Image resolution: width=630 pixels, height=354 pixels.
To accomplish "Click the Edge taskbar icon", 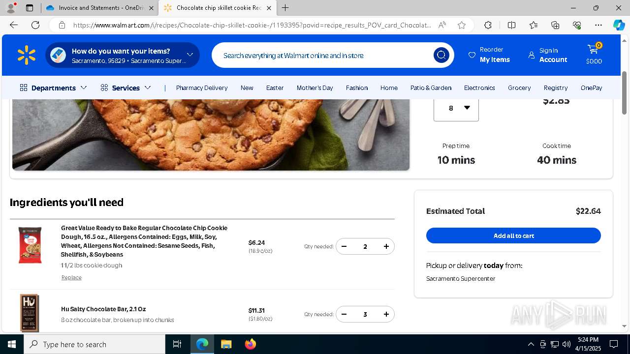I will pyautogui.click(x=202, y=344).
